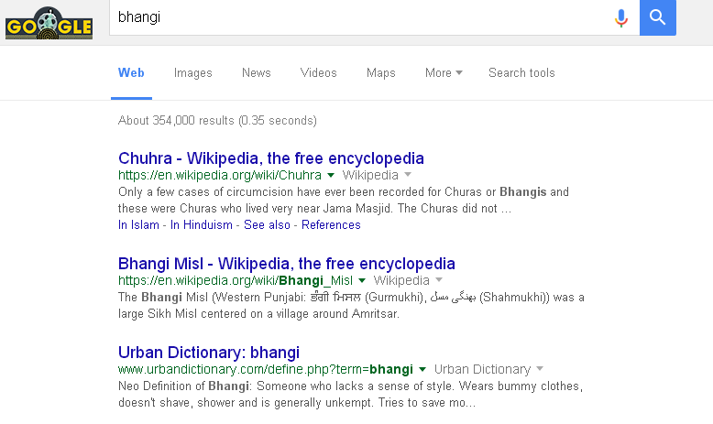Open Bhangi Misl Wikipedia result title
Screen dimensions: 713x424
tap(287, 264)
